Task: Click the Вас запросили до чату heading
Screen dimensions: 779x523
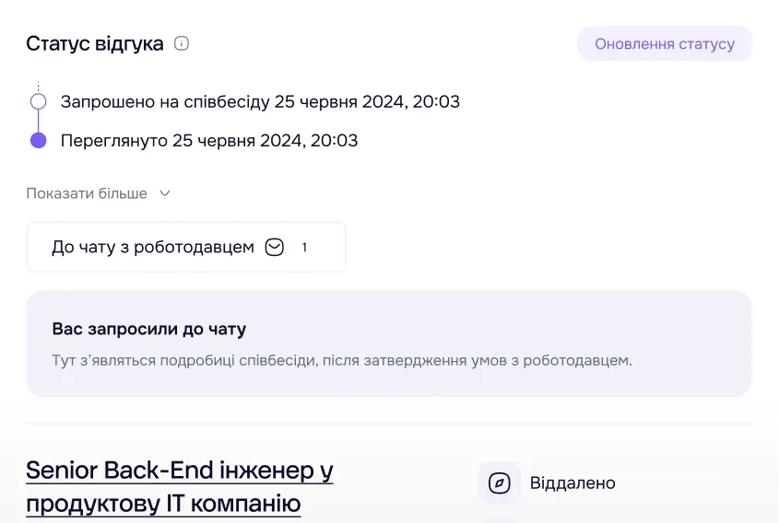Action: point(149,329)
